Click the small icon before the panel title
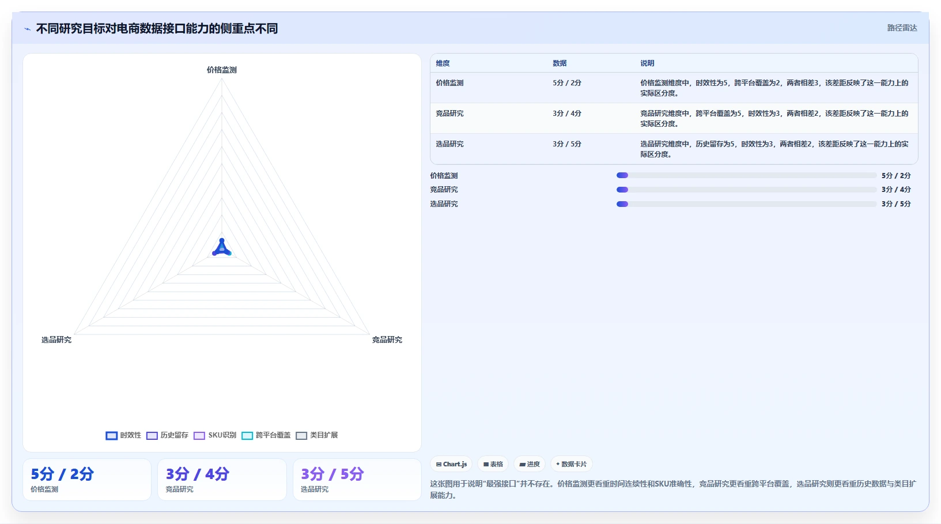Screen dimensions: 941x524 27,29
